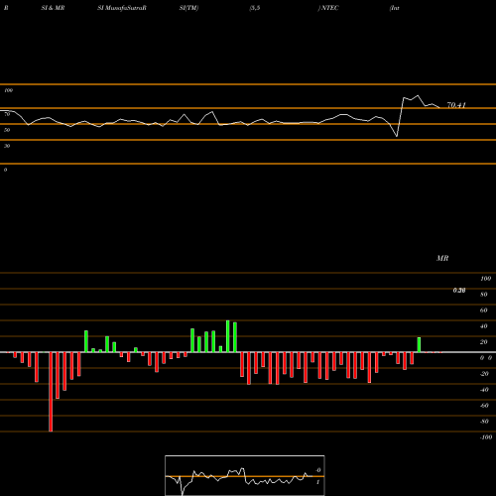Screen dimensions: 496x496
Task: Click the 'SI MunafaSutraR' header text
Action: pos(122,8)
